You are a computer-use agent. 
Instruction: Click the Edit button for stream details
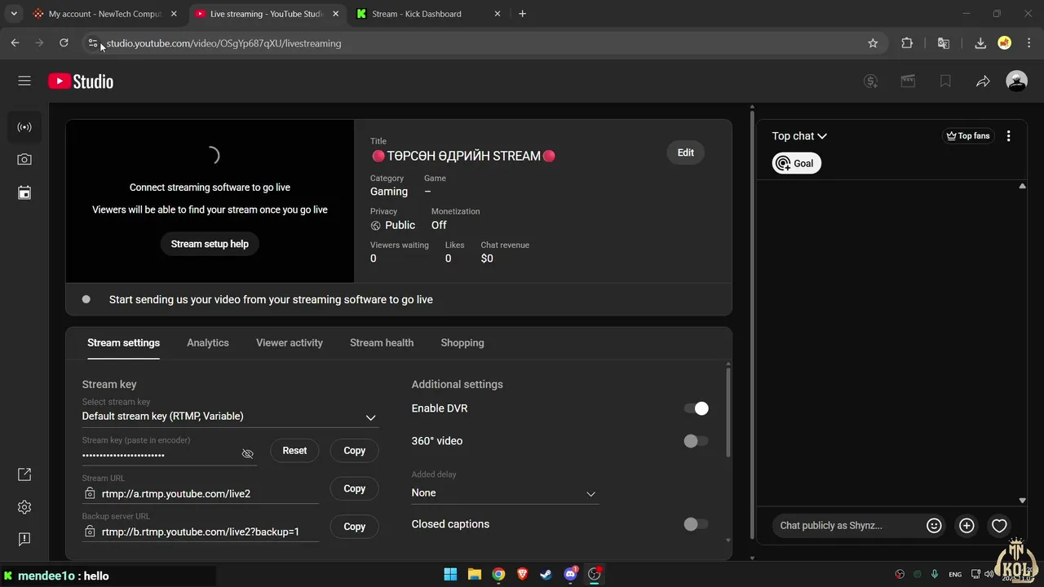[x=686, y=152]
